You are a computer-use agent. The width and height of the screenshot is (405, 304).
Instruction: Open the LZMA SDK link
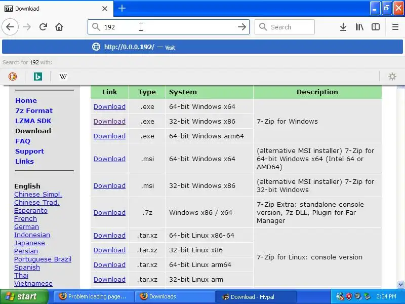pos(33,121)
